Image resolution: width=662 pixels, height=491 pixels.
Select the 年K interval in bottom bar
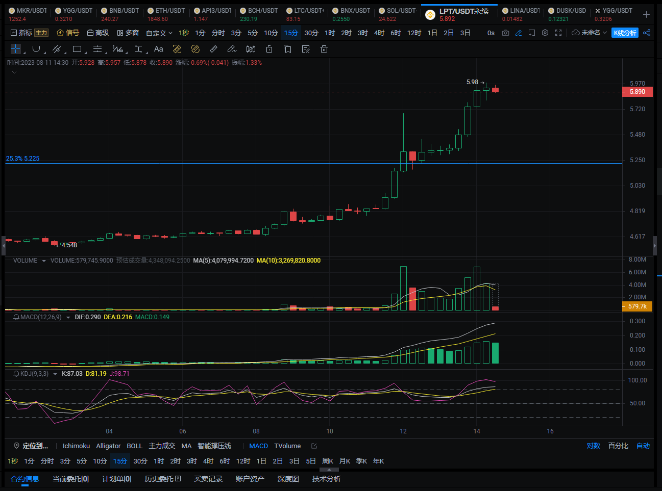pos(378,461)
